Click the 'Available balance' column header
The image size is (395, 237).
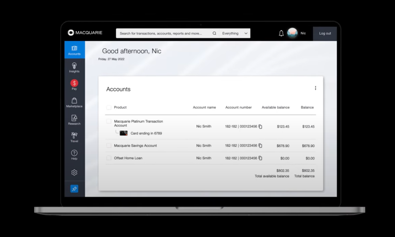tap(275, 107)
